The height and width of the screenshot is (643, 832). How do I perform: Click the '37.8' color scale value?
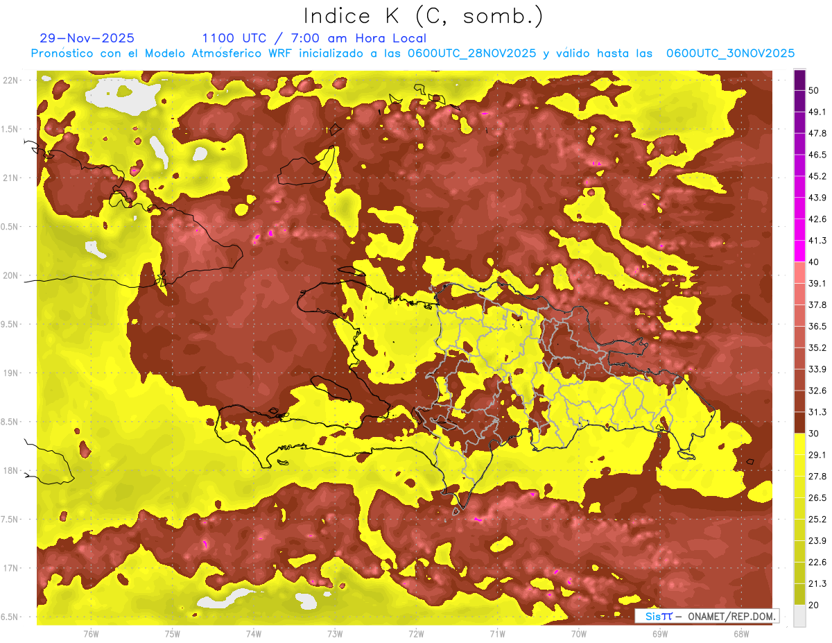[817, 305]
